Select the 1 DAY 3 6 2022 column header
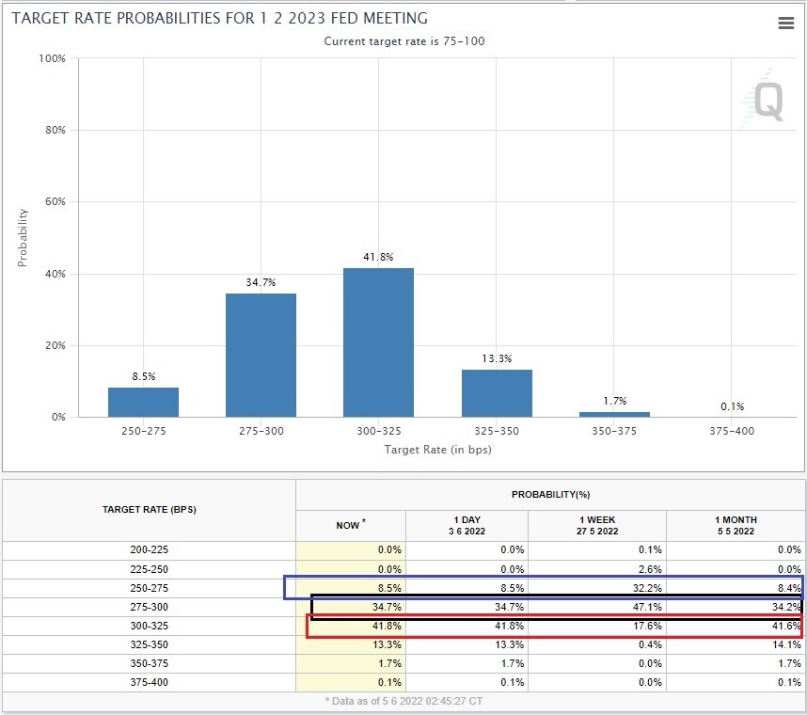The height and width of the screenshot is (715, 807). point(467,525)
